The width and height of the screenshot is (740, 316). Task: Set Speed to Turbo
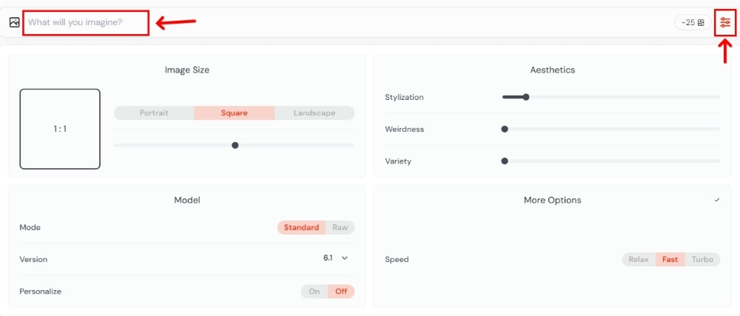(x=702, y=259)
